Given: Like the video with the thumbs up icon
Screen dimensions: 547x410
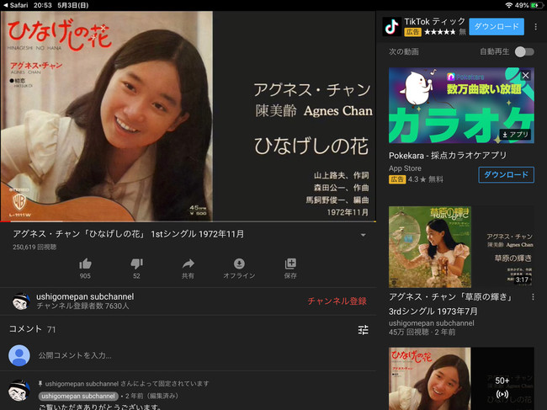Looking at the screenshot, I should point(85,264).
